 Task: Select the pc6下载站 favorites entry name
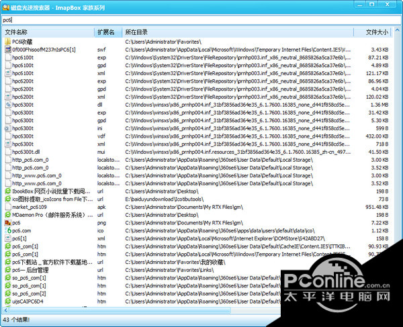point(52,262)
